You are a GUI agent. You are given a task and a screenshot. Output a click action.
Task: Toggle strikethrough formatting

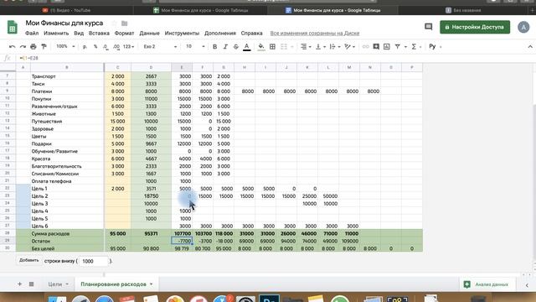coord(236,47)
